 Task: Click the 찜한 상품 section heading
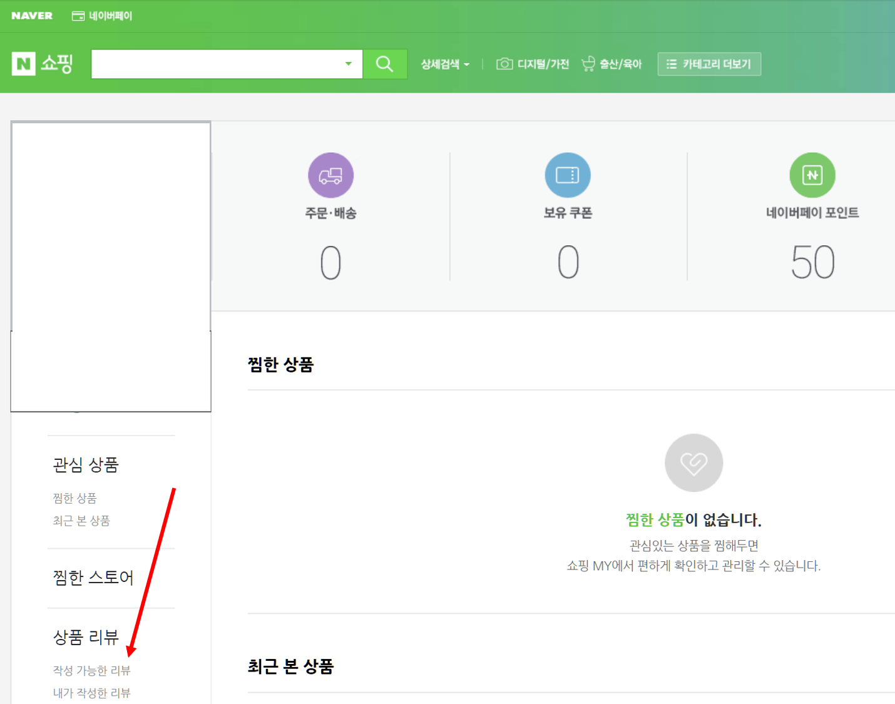(x=280, y=365)
